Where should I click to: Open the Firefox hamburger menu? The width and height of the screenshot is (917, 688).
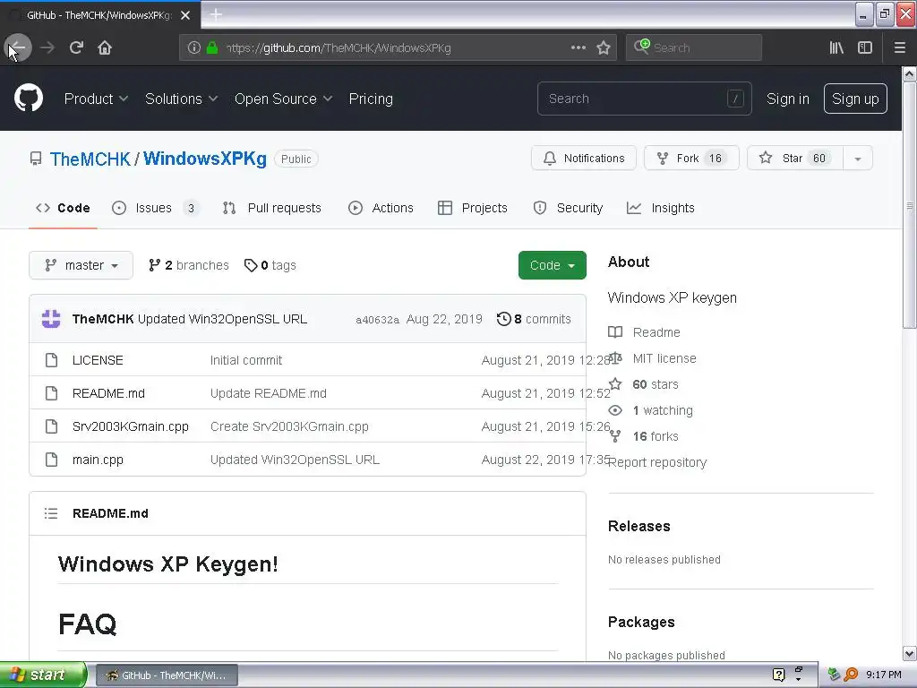tap(899, 47)
